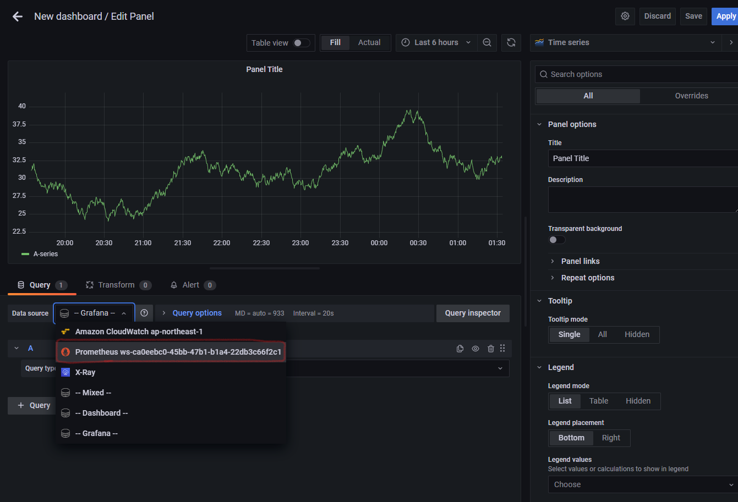Enable Transparent background switch
Viewport: 738px width, 502px height.
[557, 240]
